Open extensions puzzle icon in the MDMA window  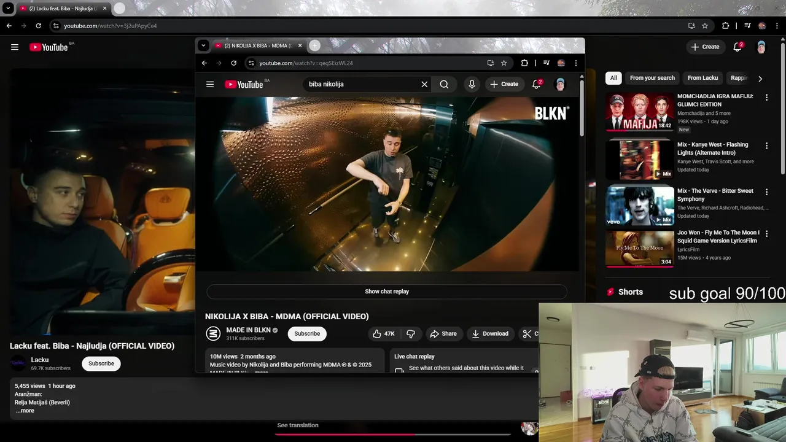click(x=524, y=63)
